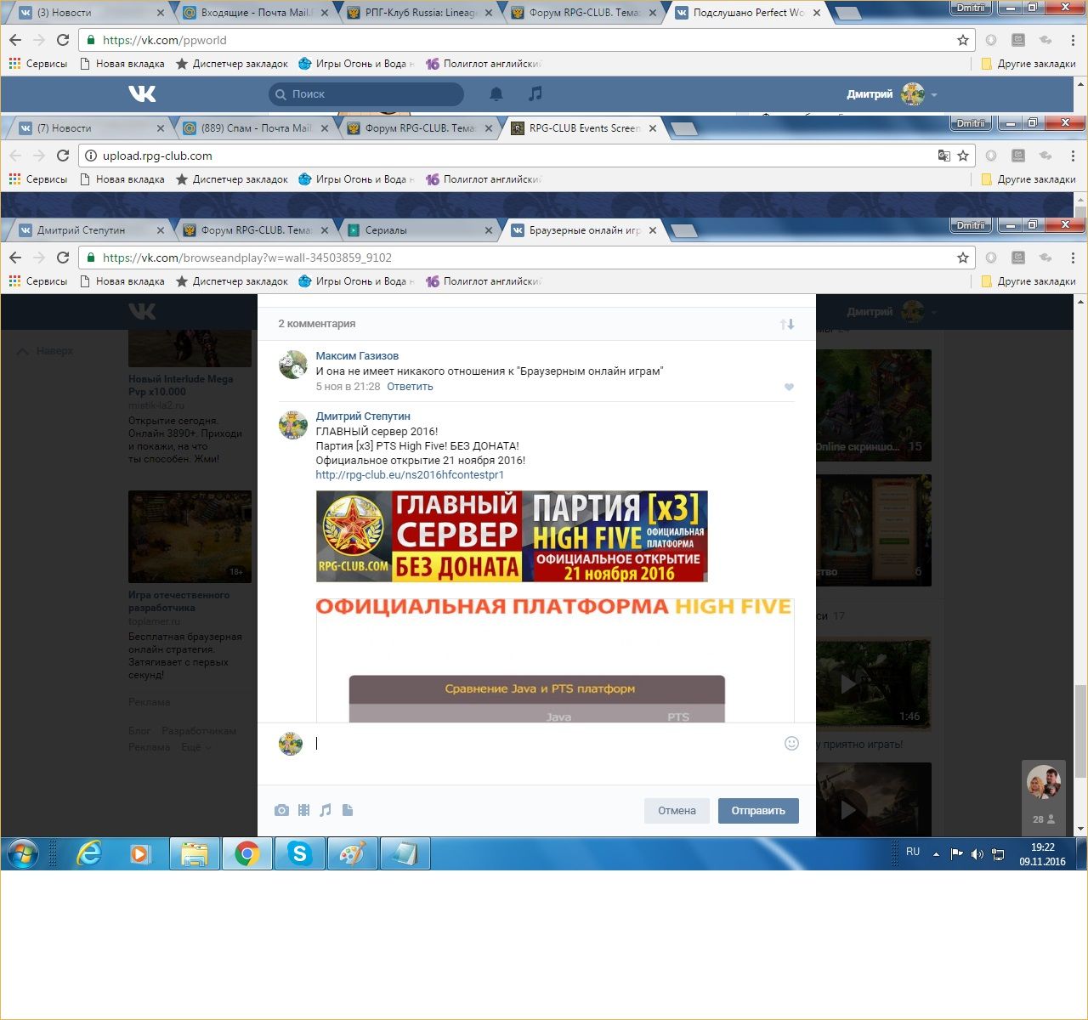Open Skype from the taskbar
The width and height of the screenshot is (1088, 1020).
(299, 853)
